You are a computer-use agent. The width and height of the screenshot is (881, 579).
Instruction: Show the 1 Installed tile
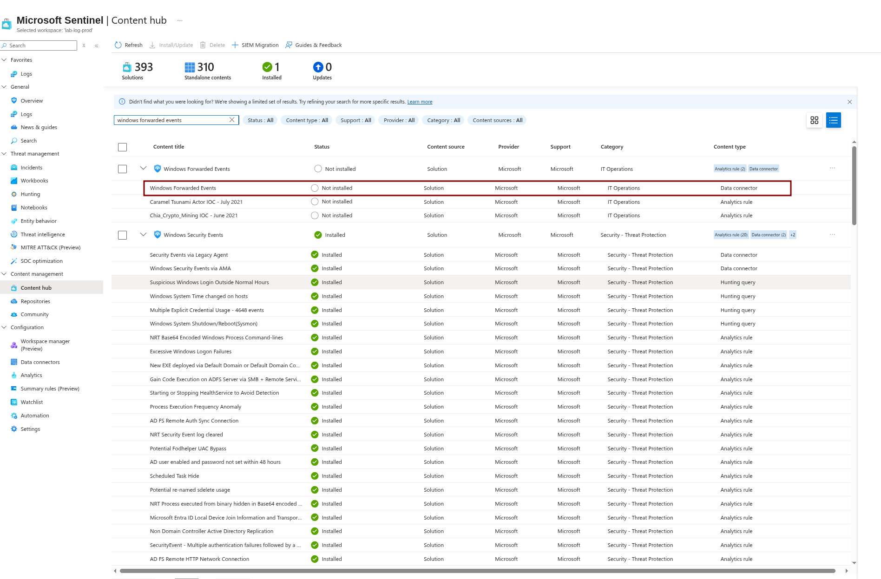tap(272, 71)
